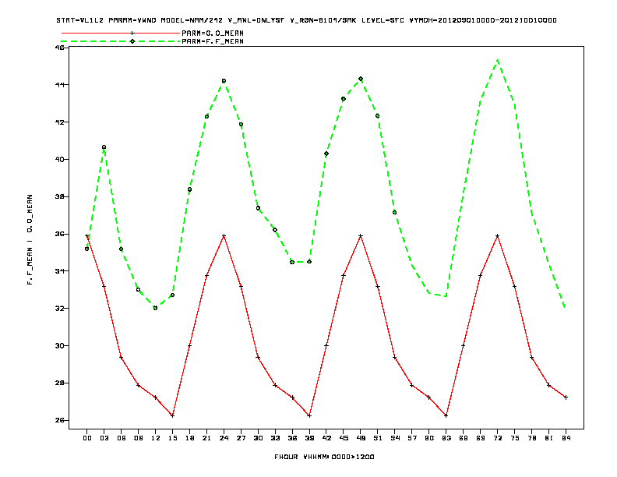Select the PARM=O.O_MEAN legend label
The height and width of the screenshot is (477, 617).
point(213,33)
